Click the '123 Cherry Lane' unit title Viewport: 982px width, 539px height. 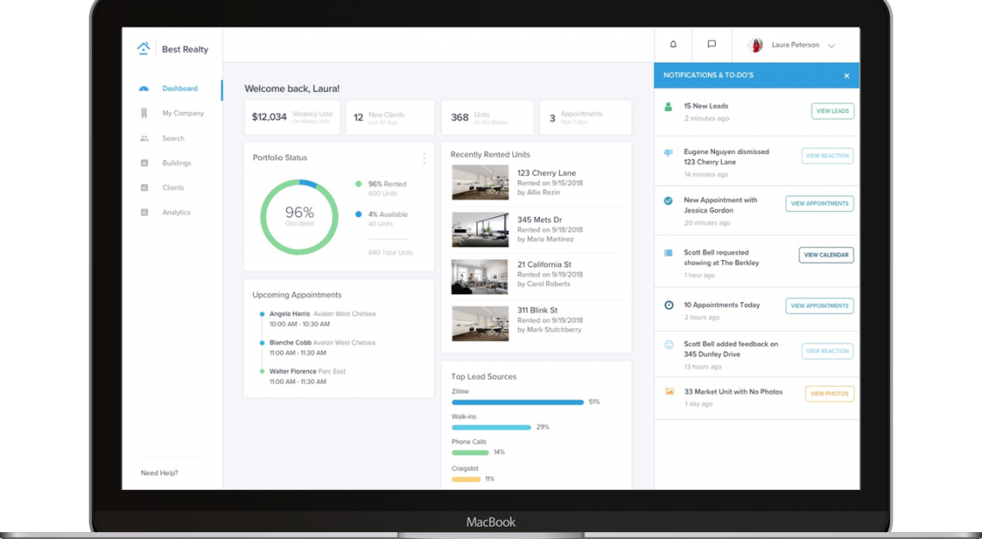pyautogui.click(x=547, y=173)
